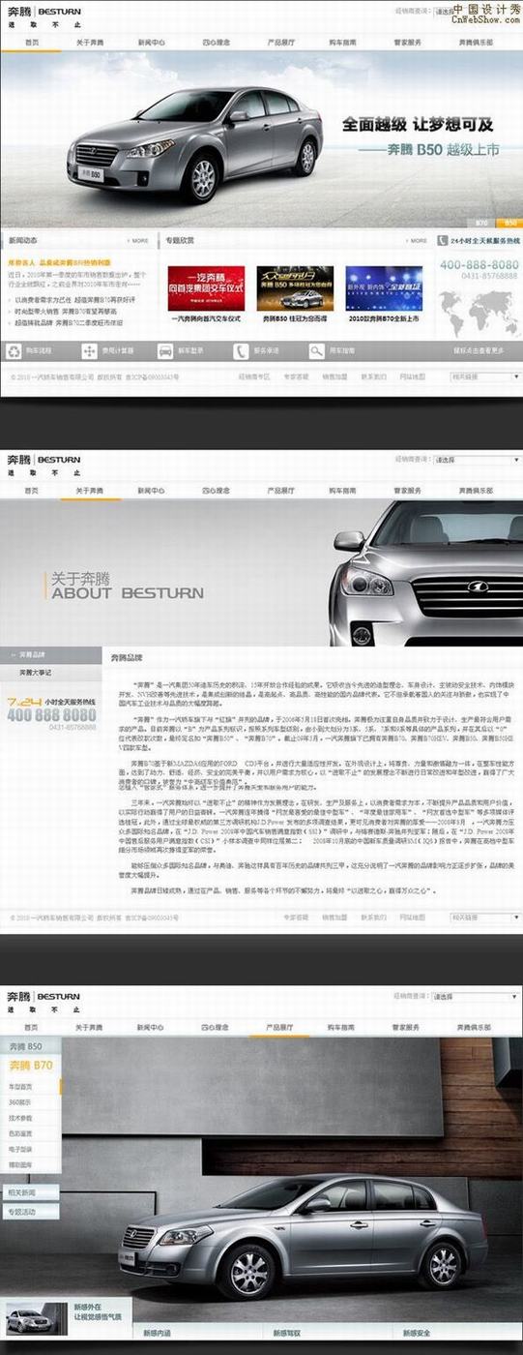Open 购车指南 in the homepage navigation
This screenshot has width=523, height=1355.
click(x=342, y=44)
